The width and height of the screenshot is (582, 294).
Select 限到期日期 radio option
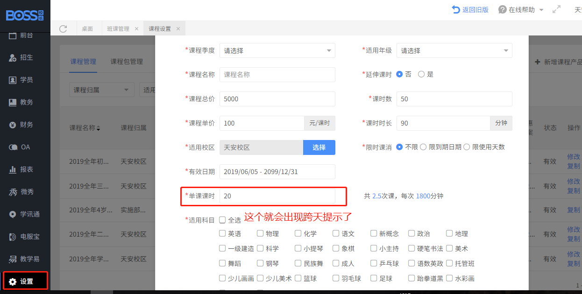click(x=423, y=147)
